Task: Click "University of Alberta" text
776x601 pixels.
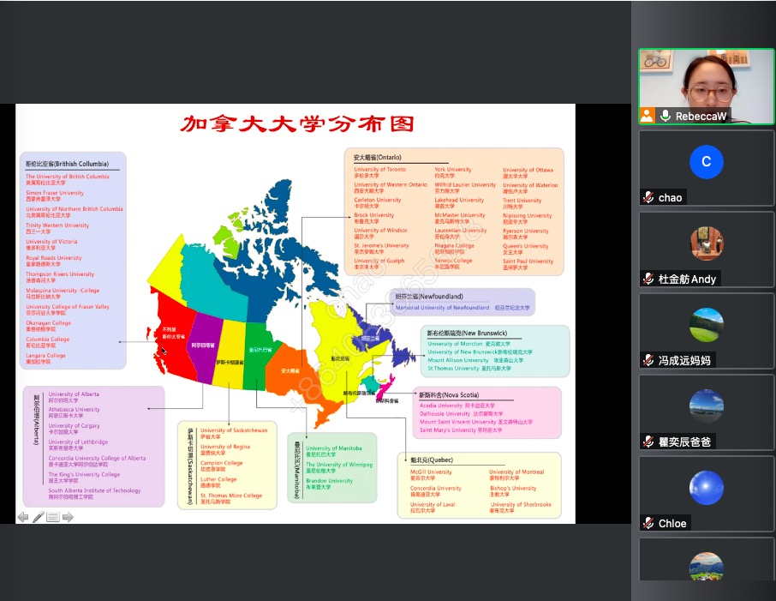Action: (74, 394)
